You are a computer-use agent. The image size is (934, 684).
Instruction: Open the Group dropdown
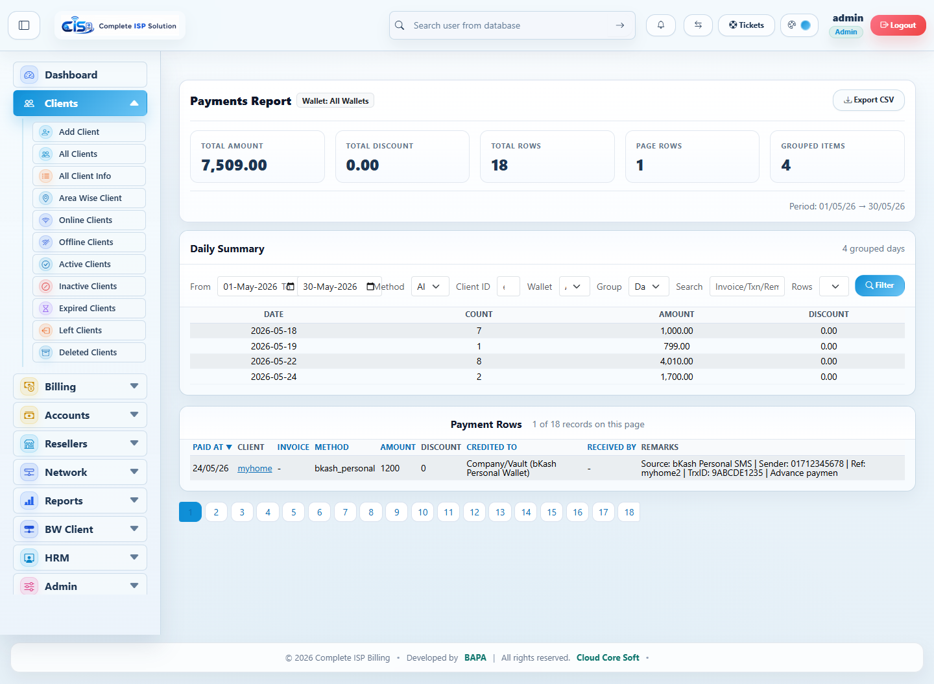pos(649,287)
